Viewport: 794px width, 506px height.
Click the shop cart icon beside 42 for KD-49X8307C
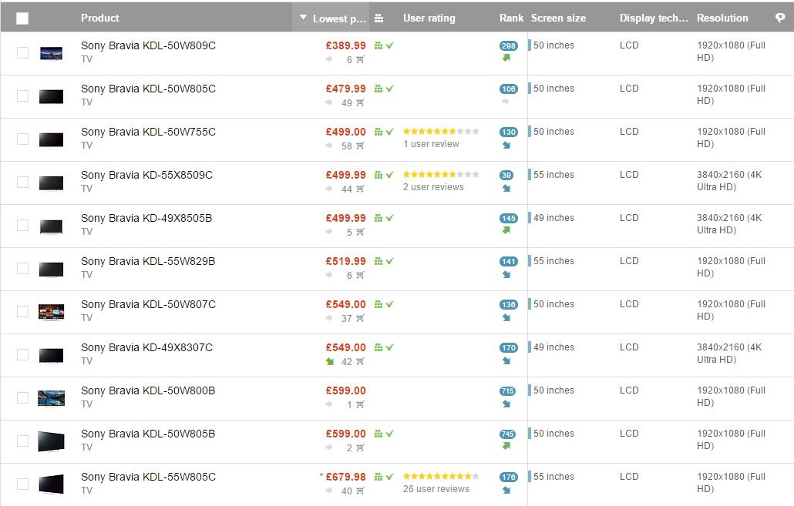pos(360,361)
